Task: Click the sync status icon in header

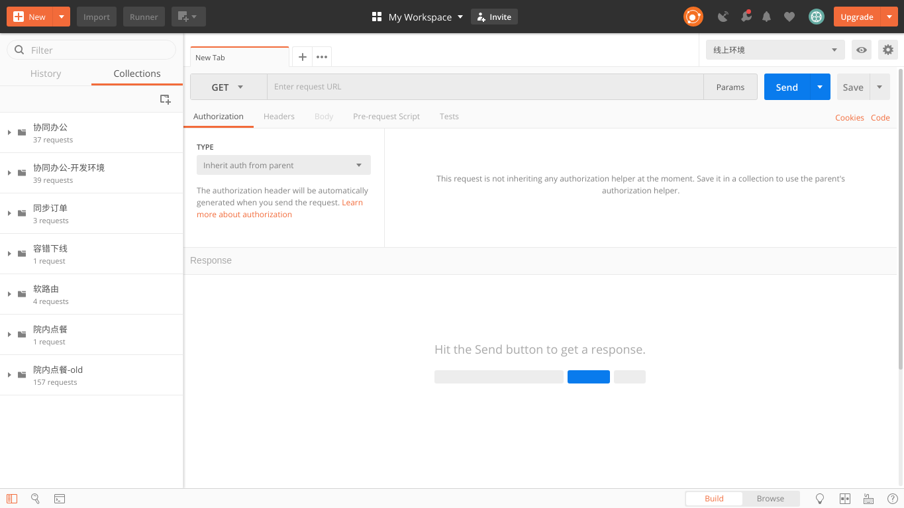Action: point(693,17)
